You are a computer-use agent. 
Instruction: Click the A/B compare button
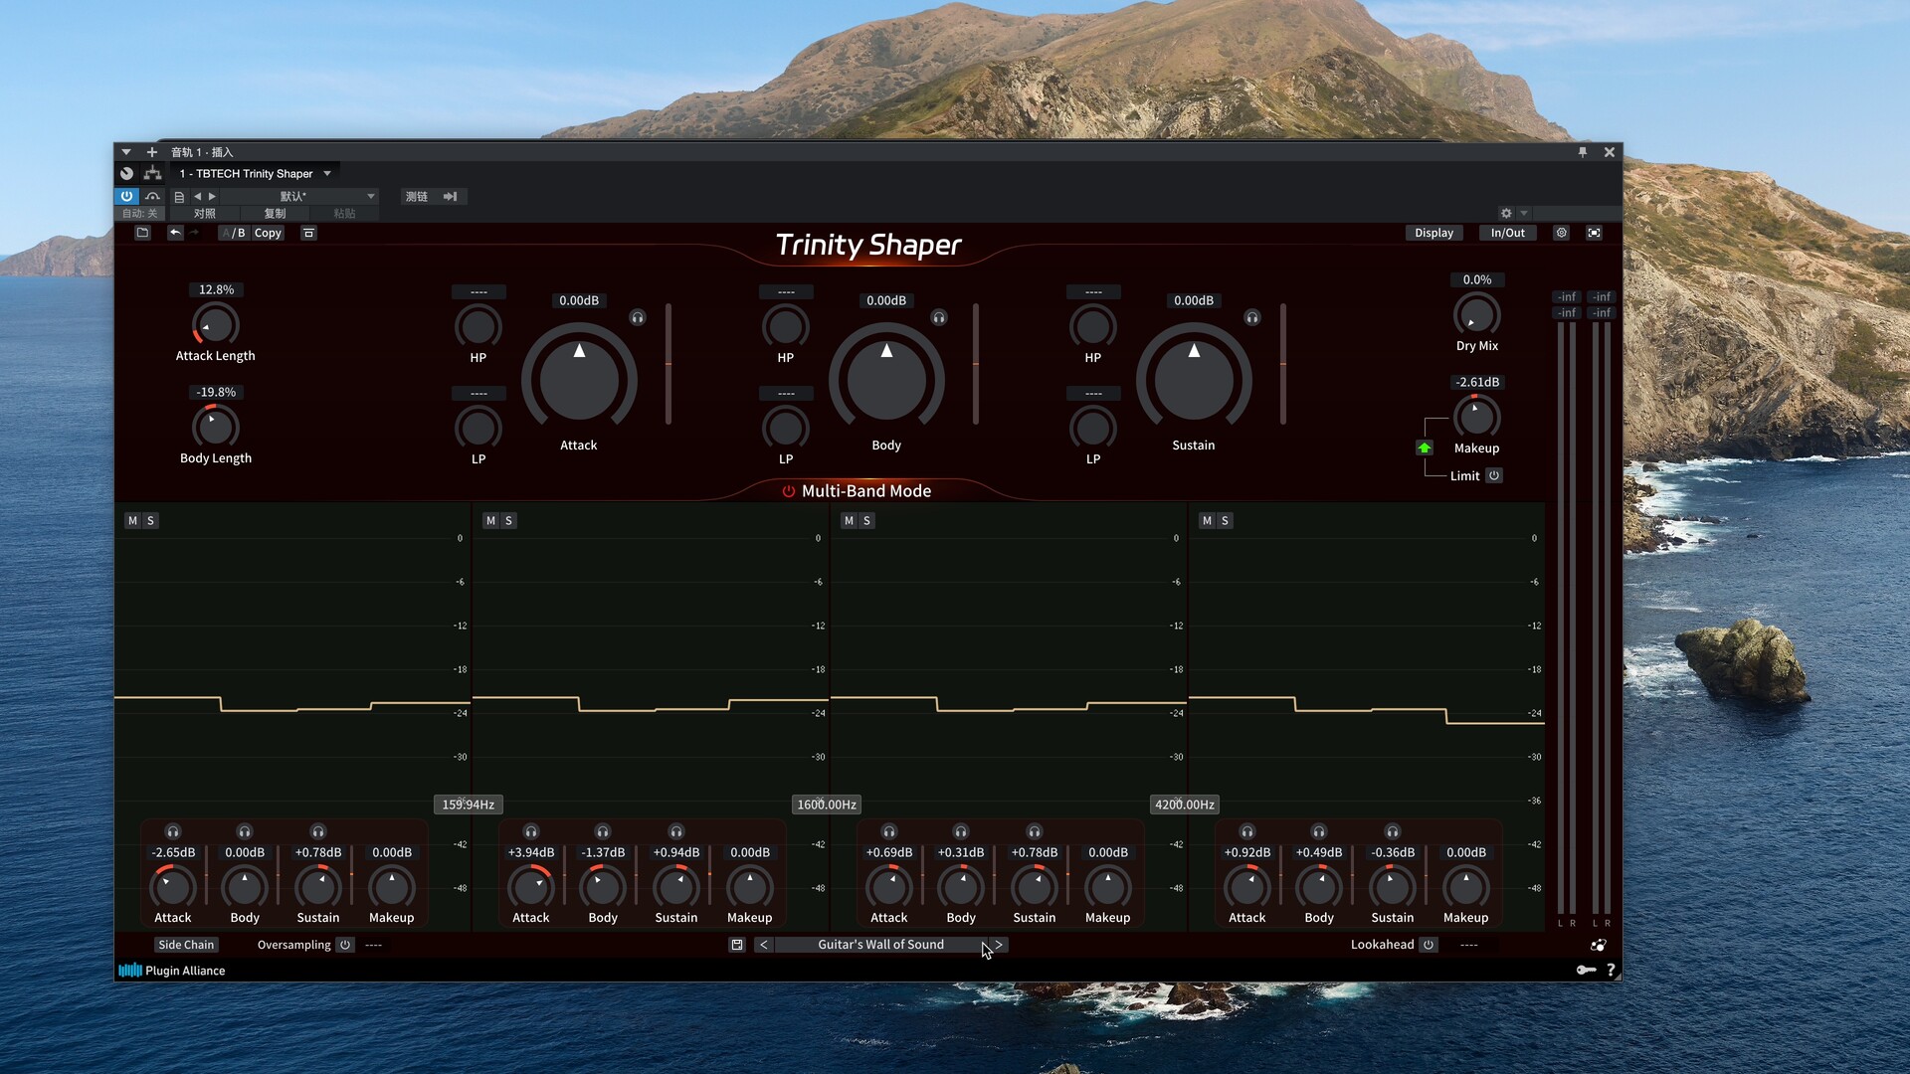tap(235, 233)
